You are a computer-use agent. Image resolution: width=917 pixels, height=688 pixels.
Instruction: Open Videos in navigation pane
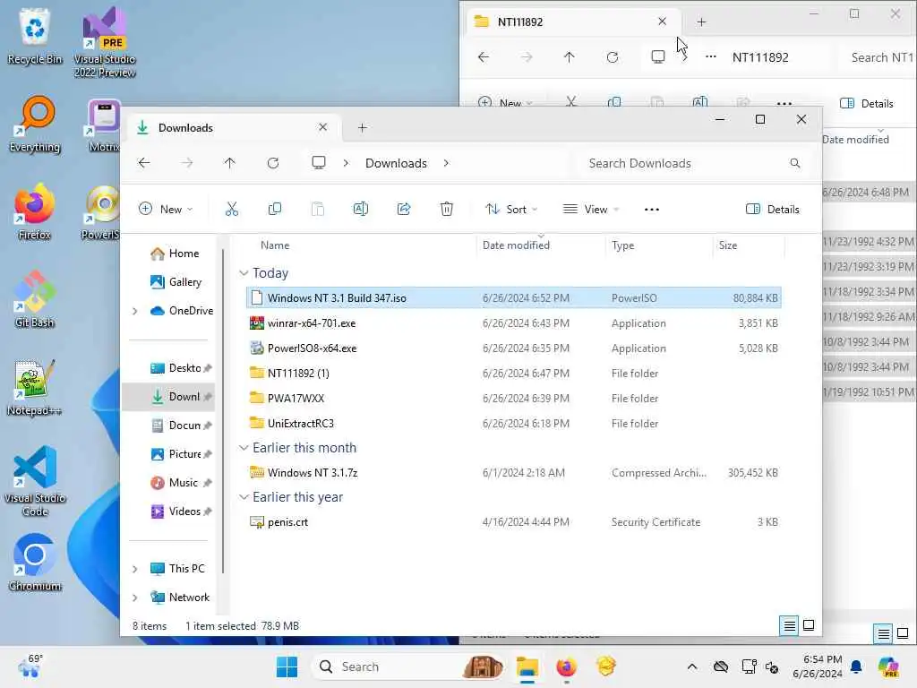pos(180,512)
